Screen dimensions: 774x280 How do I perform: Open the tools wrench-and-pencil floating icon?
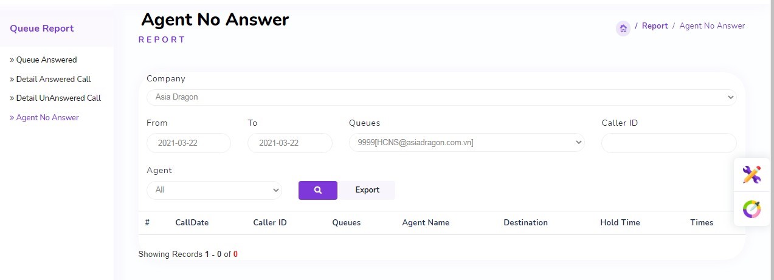tap(752, 175)
